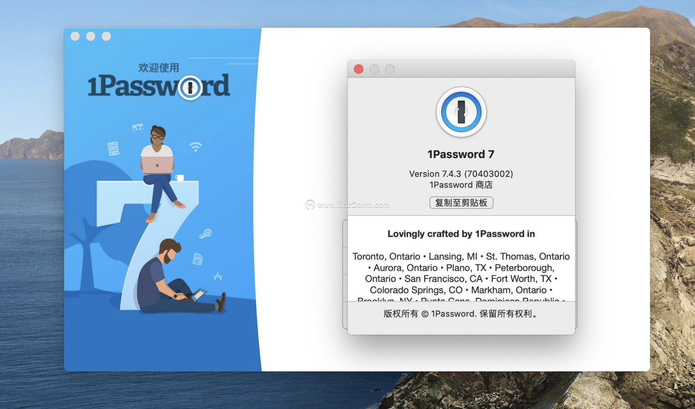The image size is (695, 409).
Task: Click "Lovingly crafted by 1Password in" heading
Action: coord(461,234)
